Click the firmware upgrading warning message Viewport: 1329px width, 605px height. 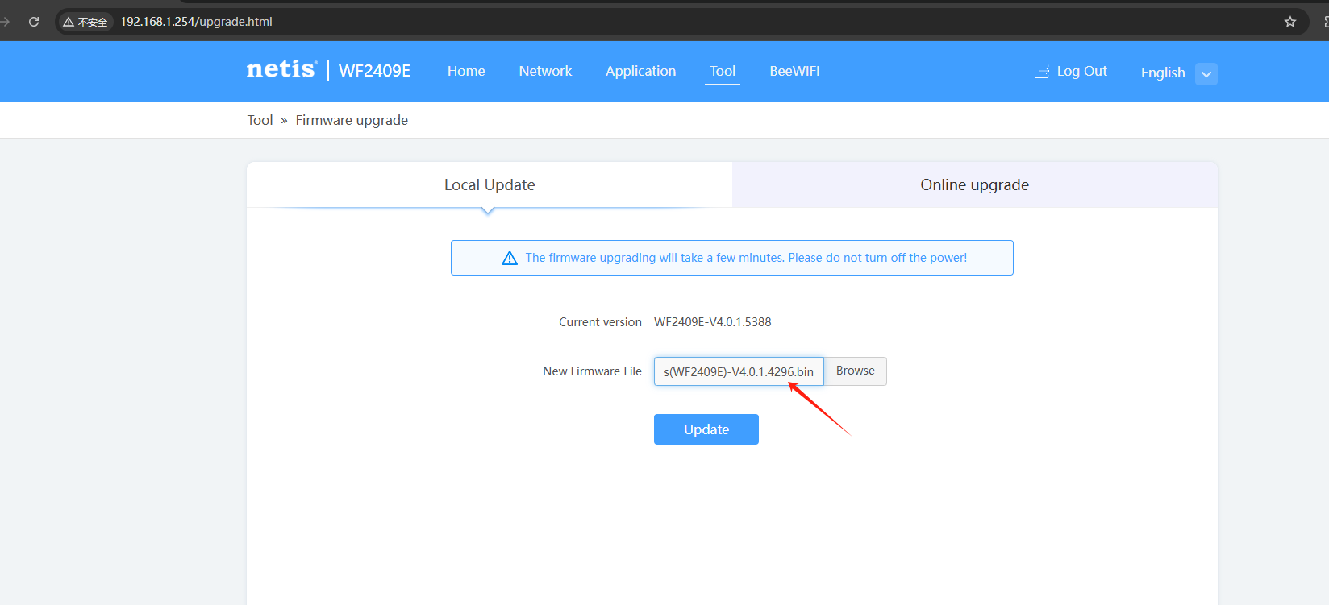pyautogui.click(x=746, y=258)
